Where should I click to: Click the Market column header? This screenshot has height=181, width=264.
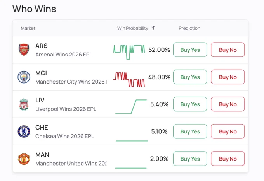pyautogui.click(x=28, y=28)
